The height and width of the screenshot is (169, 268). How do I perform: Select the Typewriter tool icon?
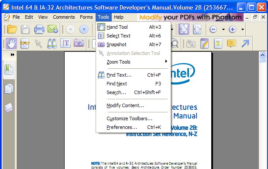click(x=218, y=44)
